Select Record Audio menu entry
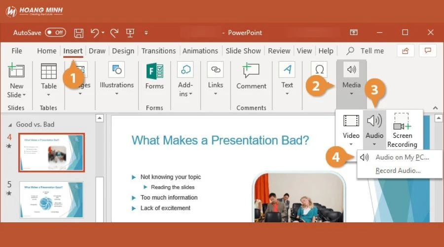The image size is (444, 247). click(x=398, y=171)
